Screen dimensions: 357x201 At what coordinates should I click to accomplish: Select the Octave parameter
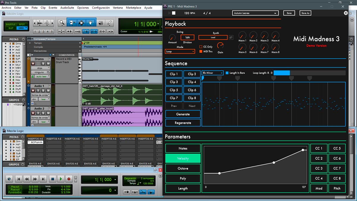(183, 168)
